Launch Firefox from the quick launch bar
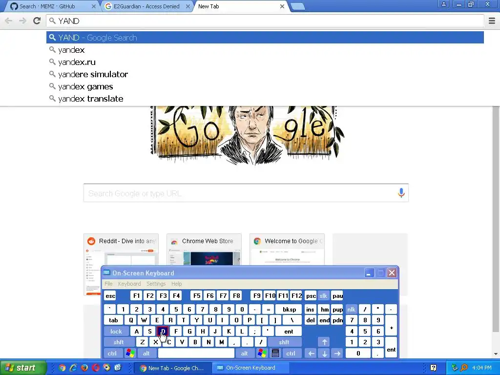 (84, 368)
